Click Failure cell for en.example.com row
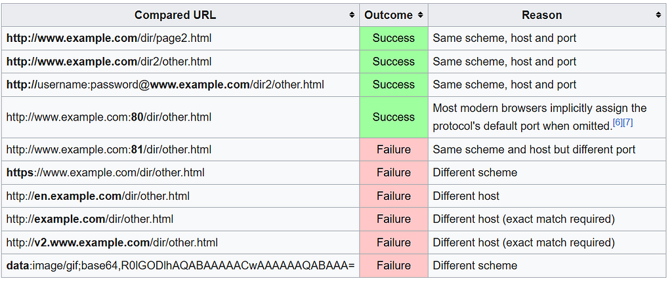The image size is (672, 281). pos(394,196)
